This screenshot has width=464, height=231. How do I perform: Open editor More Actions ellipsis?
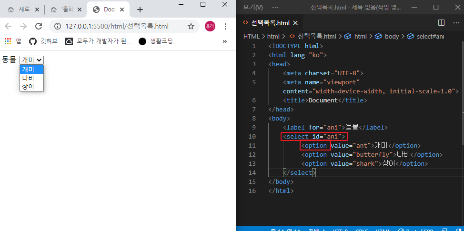point(456,23)
